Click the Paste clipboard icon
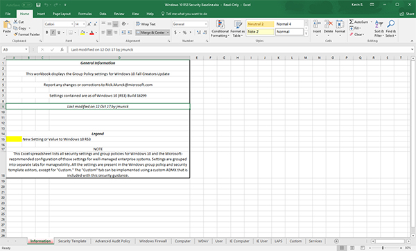 (x=7, y=25)
